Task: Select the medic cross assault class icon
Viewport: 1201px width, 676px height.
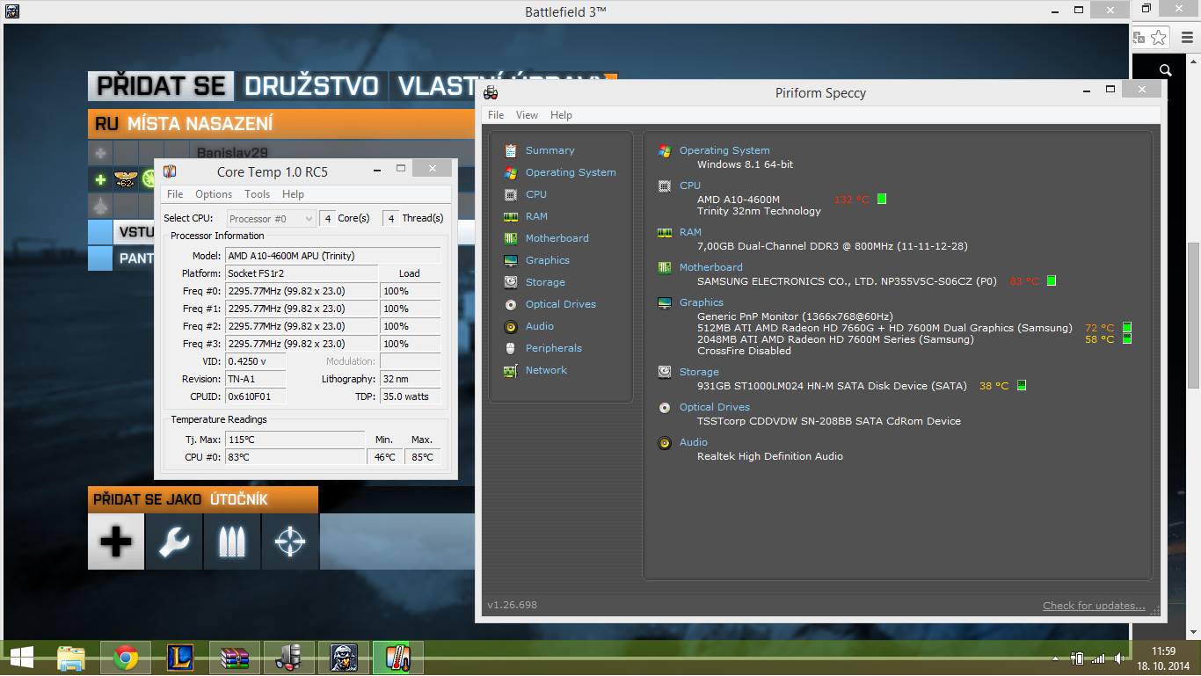Action: [x=116, y=542]
